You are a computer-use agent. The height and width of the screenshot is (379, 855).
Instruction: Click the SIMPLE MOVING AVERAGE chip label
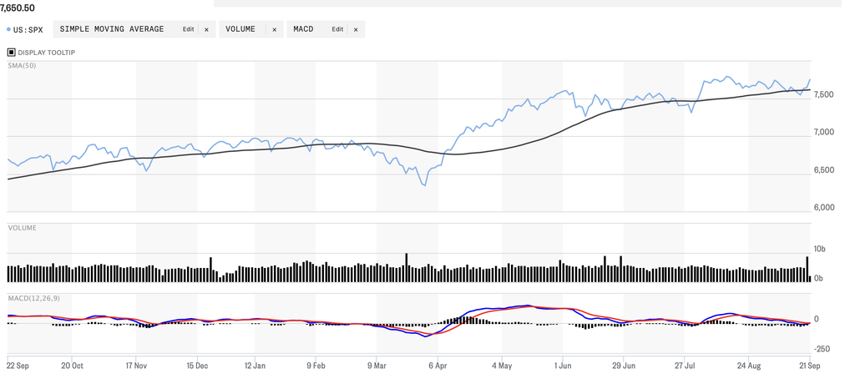112,29
